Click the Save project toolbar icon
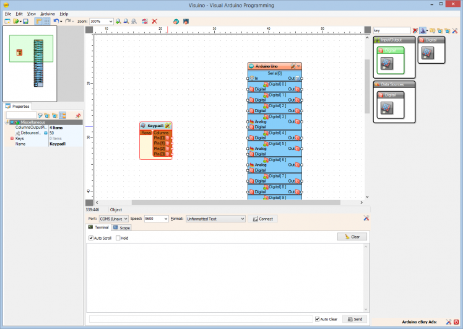 click(25, 21)
